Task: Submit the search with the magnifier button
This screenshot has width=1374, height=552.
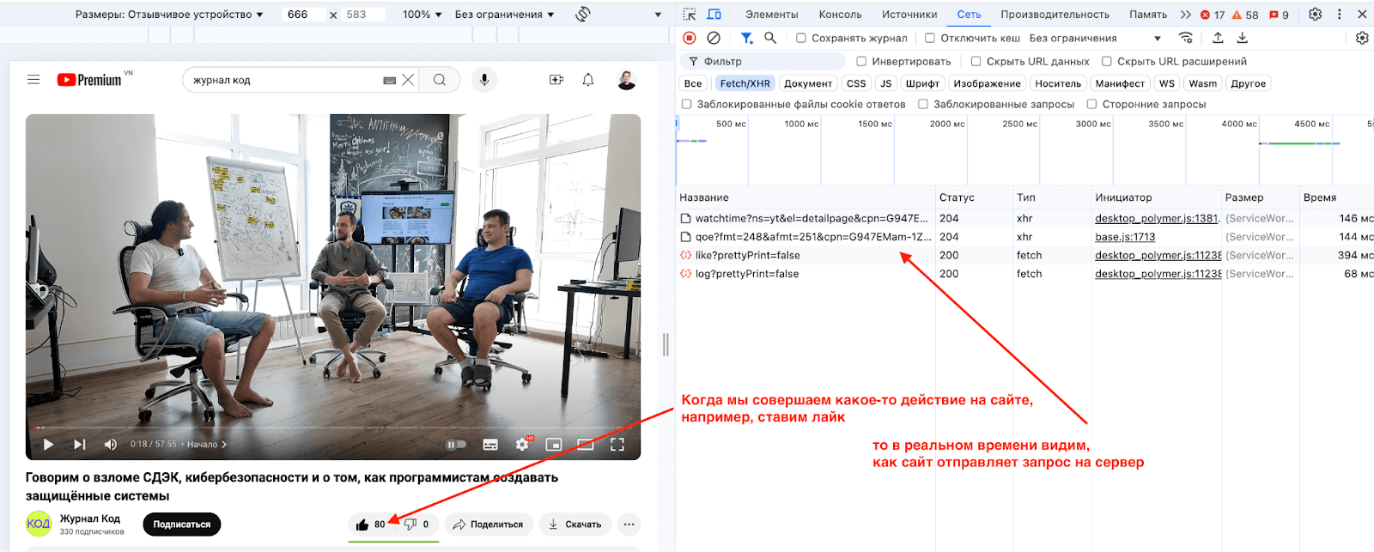Action: coord(440,80)
